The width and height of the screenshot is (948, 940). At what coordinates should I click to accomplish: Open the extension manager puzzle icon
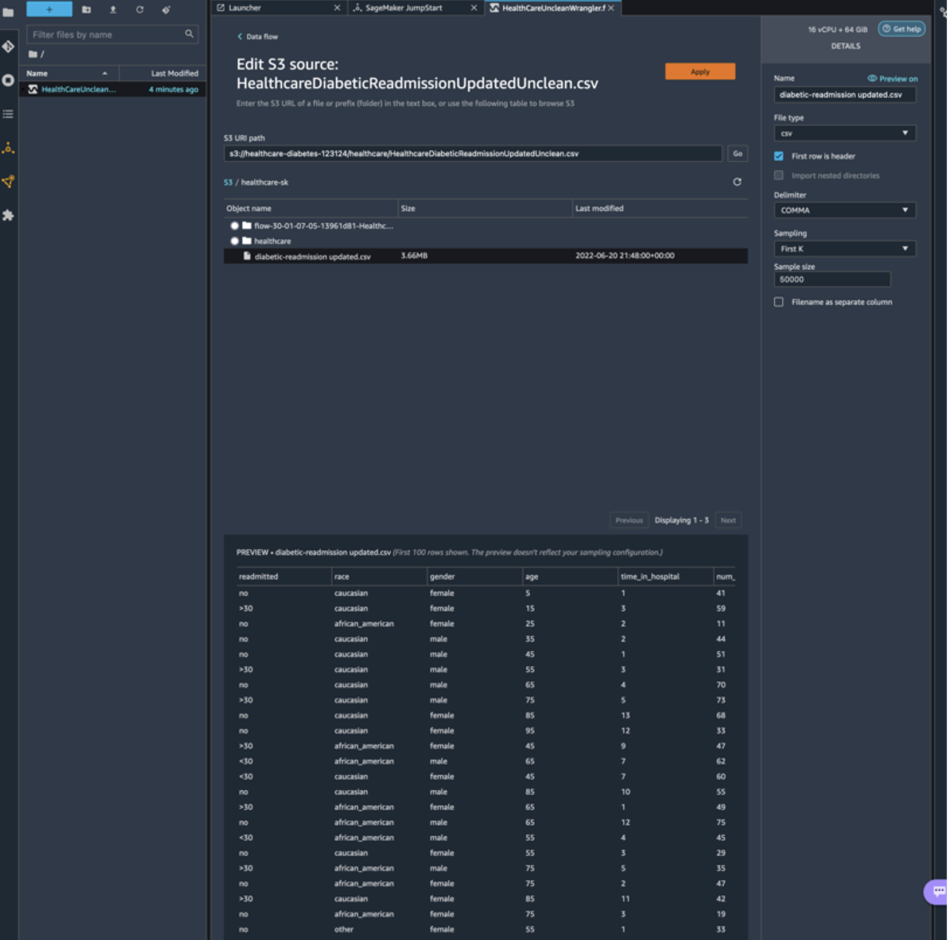coord(8,216)
